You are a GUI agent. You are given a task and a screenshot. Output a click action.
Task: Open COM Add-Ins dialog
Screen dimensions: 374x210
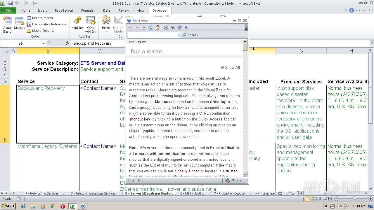click(x=91, y=24)
